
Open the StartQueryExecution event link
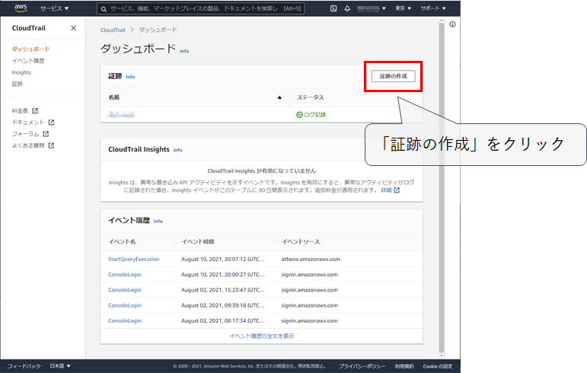134,259
